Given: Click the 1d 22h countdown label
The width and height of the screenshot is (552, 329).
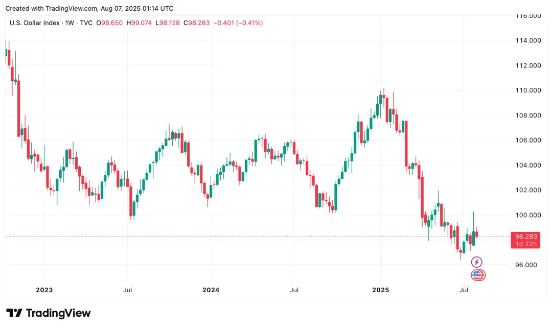Looking at the screenshot, I should coord(526,244).
